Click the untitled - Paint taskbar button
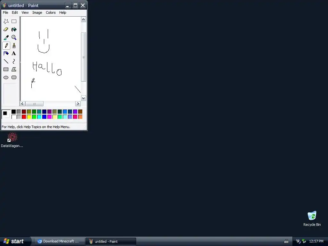Viewport: 328px width, 246px height. [111, 242]
